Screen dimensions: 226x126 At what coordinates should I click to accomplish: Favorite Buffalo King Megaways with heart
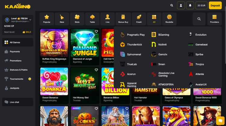(66, 31)
